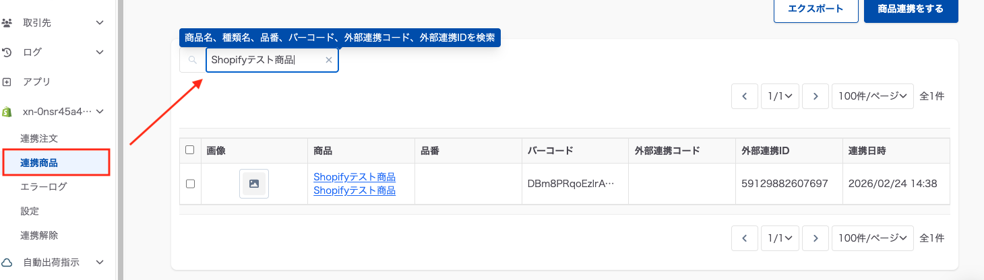Open 連携注文 in the sidebar

tap(40, 139)
